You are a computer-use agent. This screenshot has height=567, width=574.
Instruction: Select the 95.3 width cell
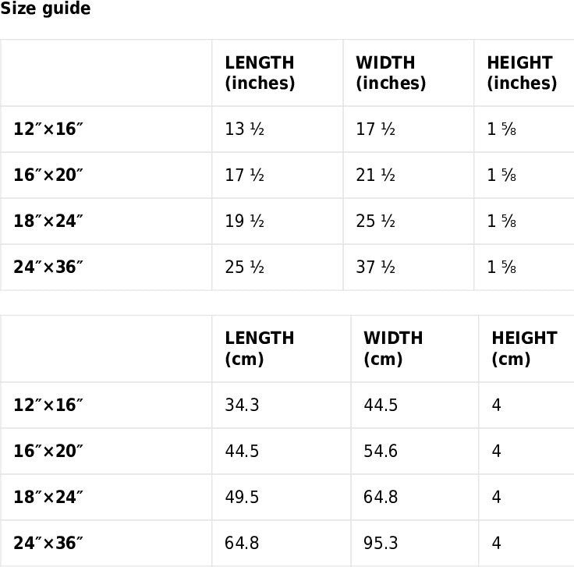[x=381, y=544]
